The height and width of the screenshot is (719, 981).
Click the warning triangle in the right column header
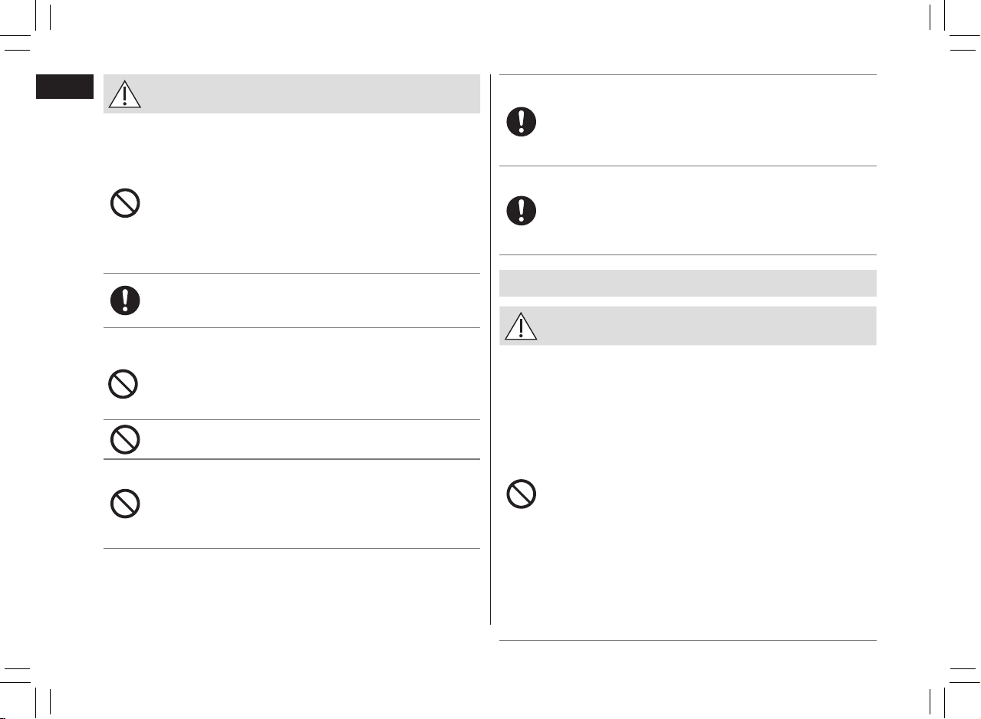tap(521, 326)
